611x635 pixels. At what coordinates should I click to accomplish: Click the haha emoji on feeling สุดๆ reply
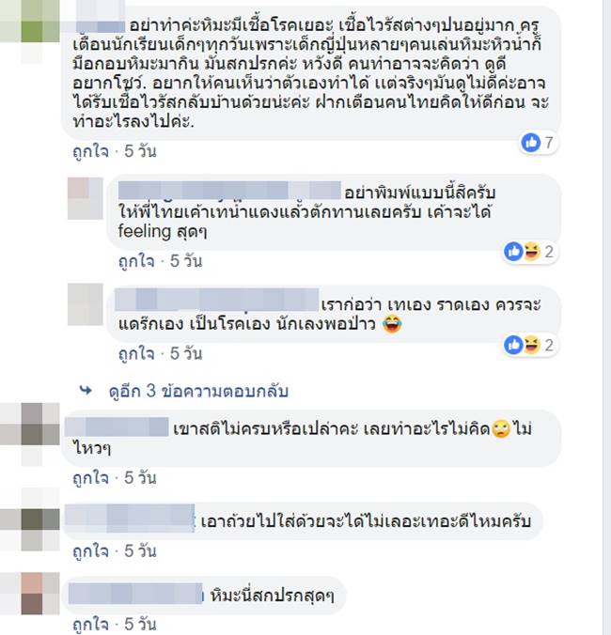pyautogui.click(x=532, y=252)
